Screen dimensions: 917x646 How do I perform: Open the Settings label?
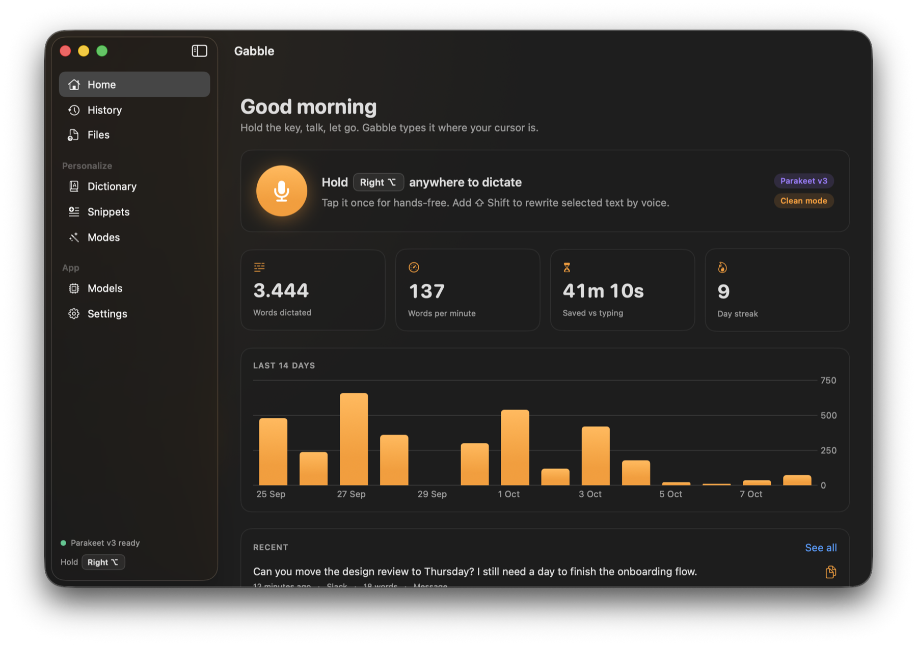pyautogui.click(x=107, y=314)
